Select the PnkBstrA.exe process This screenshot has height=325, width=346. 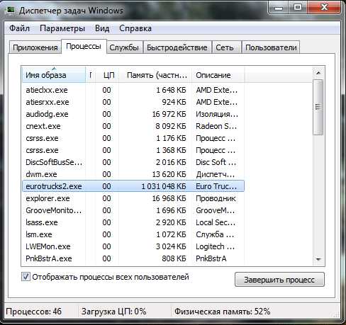coord(133,258)
